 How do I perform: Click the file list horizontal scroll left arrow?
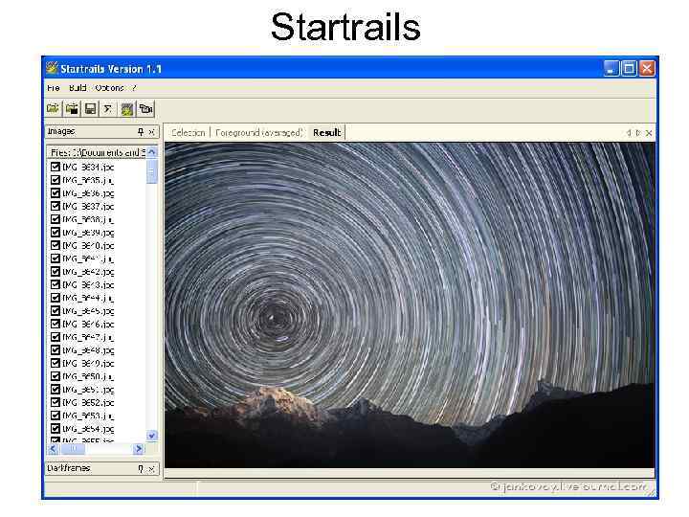[53, 449]
